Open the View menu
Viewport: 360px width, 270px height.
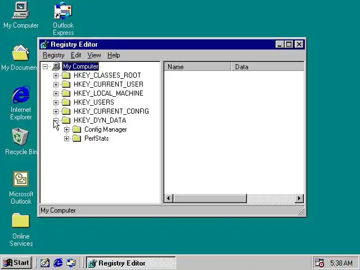coord(94,55)
